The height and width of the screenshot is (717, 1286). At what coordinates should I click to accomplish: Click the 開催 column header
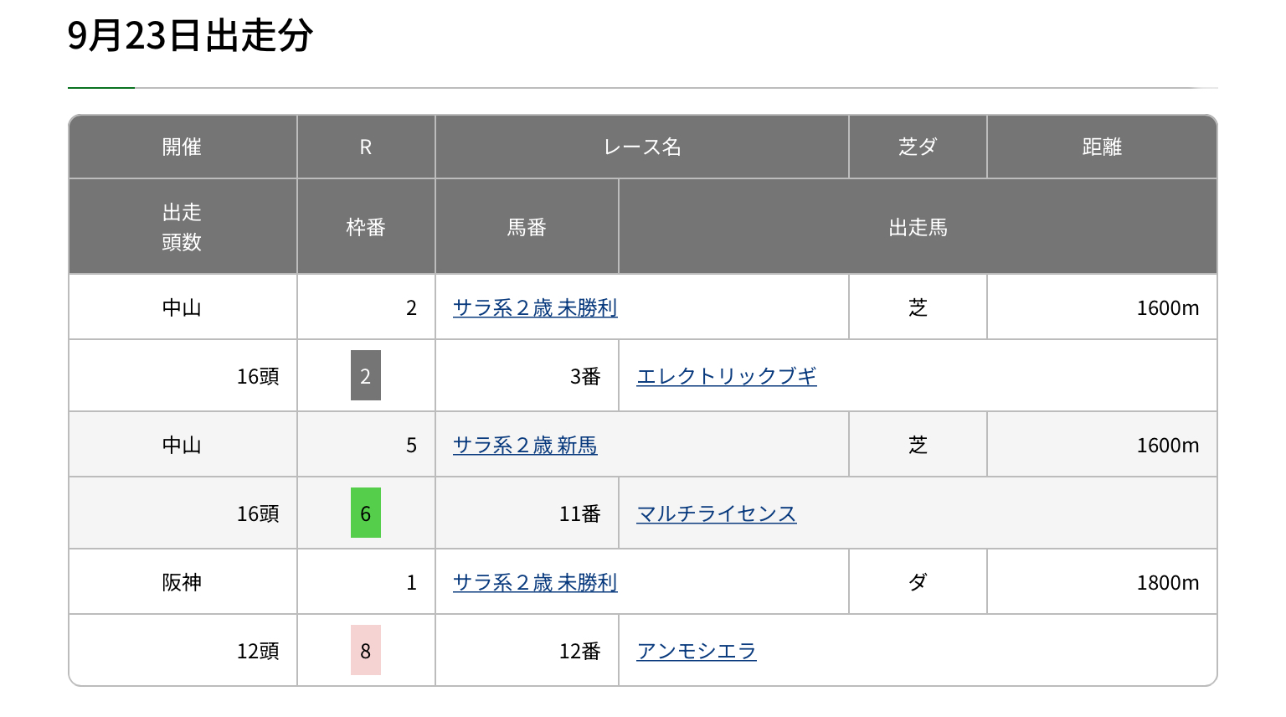182,147
